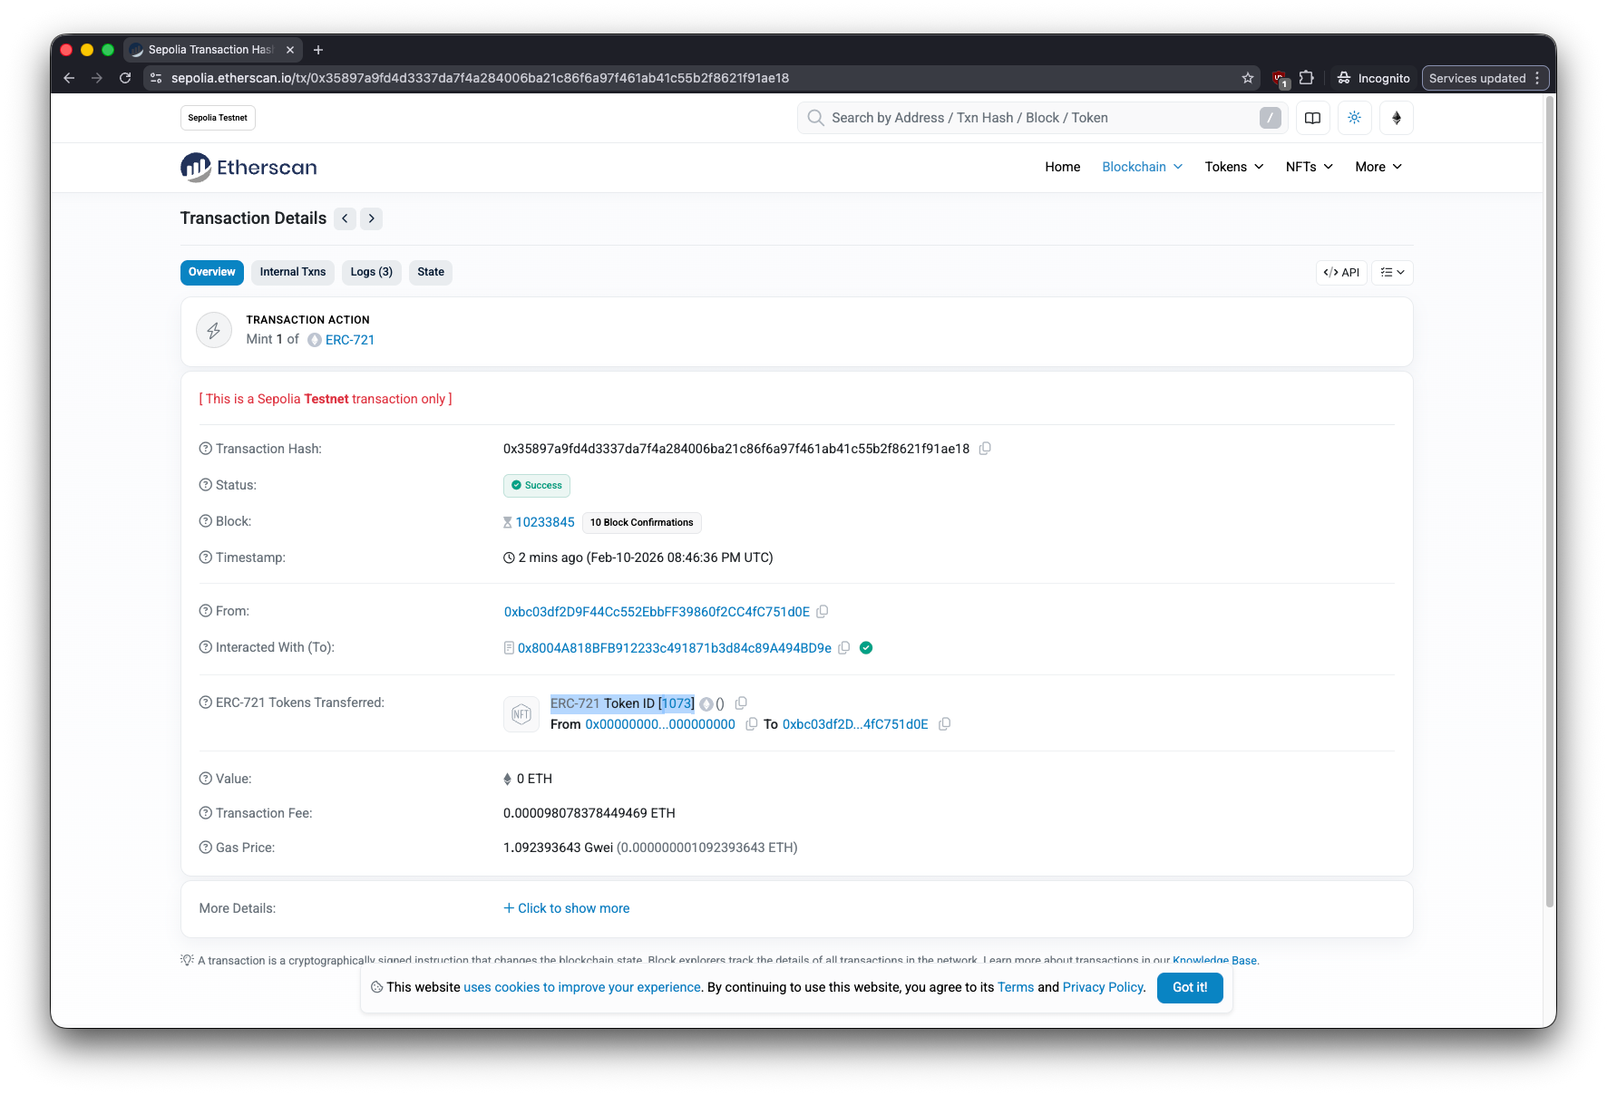Open the gas tracker via Ethereum icon
Image resolution: width=1607 pixels, height=1095 pixels.
point(1396,118)
